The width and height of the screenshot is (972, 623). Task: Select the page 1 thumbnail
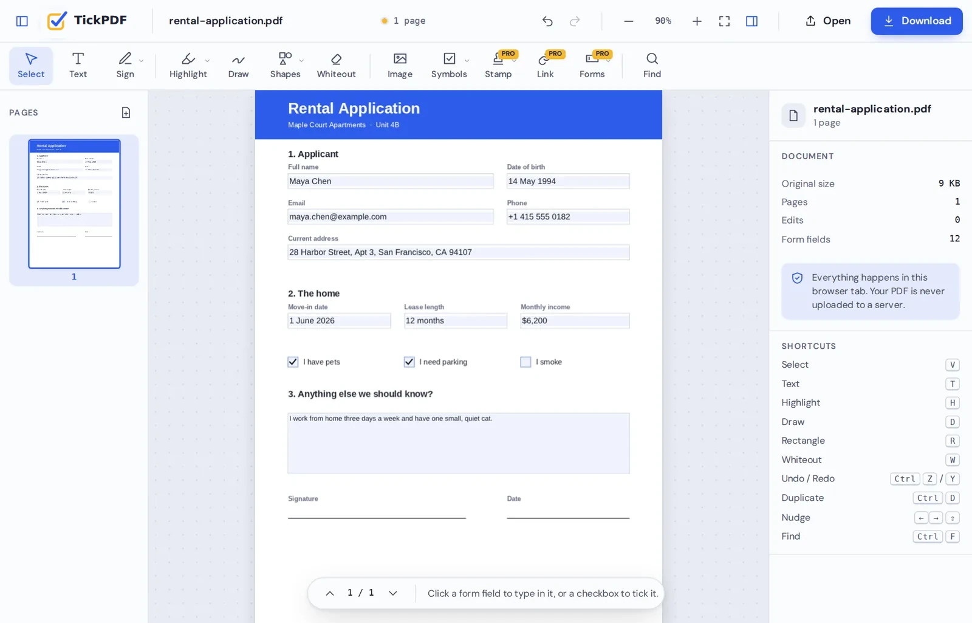tap(74, 204)
